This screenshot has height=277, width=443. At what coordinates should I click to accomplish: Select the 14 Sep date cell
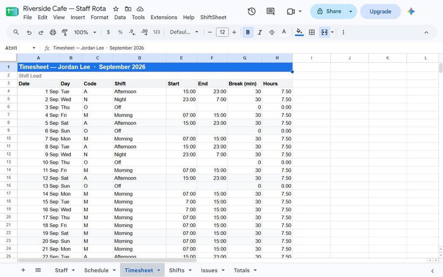pos(38,194)
